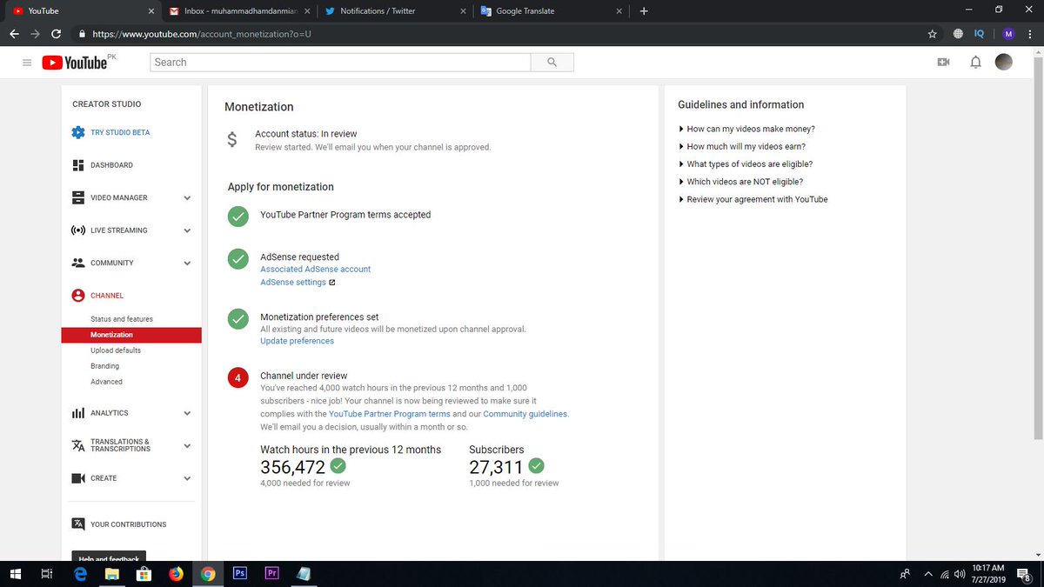Click the Community people icon
Screen dimensions: 1044x587
(78, 263)
